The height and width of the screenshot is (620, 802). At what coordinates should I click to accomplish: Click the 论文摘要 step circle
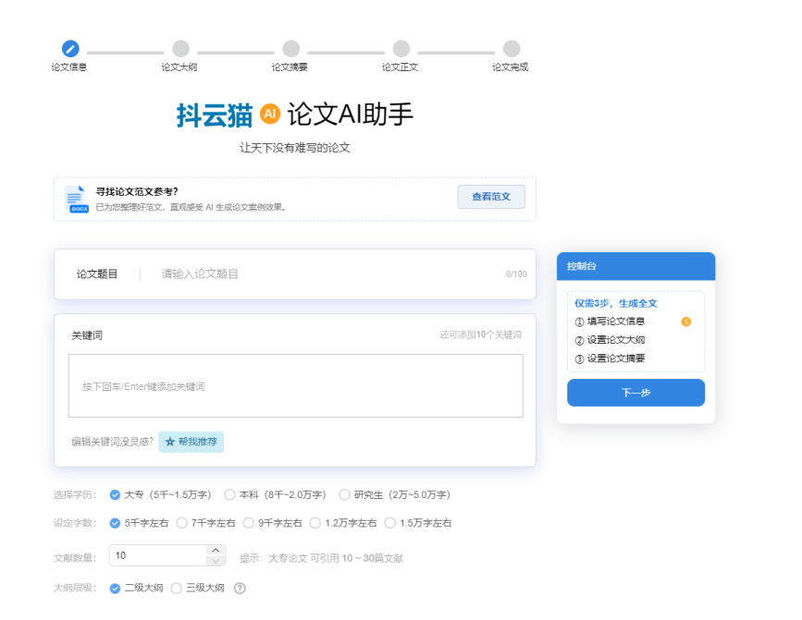[x=290, y=48]
